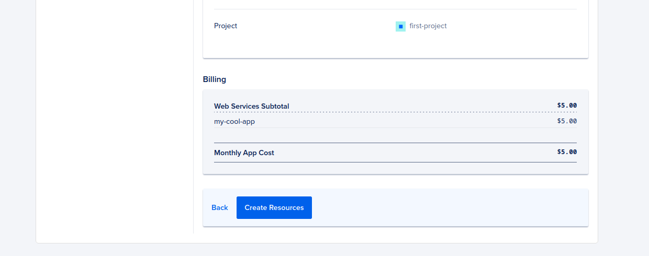Click blank area of the Back/Create Resources bar
649x256 pixels.
450,207
